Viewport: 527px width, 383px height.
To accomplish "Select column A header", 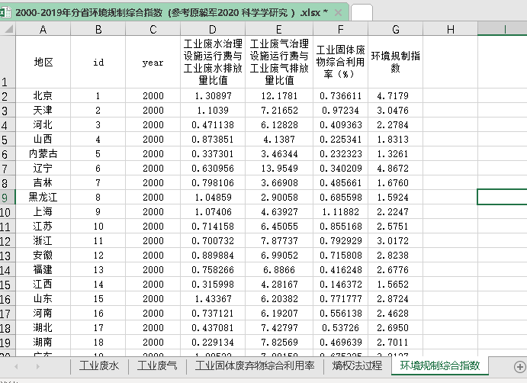I will click(43, 29).
